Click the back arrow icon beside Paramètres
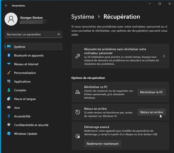The image size is (174, 153). (6, 5)
